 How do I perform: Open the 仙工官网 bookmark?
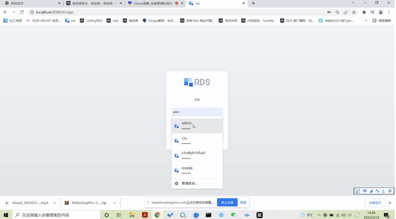coord(13,21)
